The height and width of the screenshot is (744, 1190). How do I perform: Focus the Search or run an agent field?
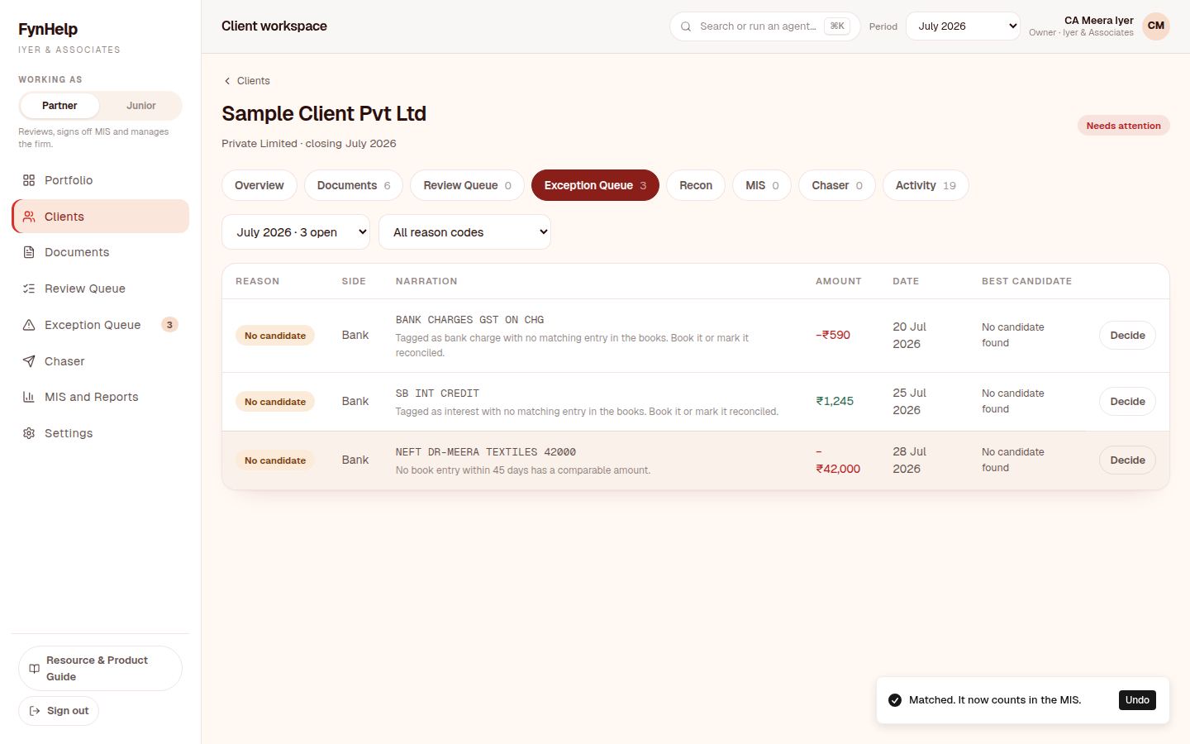pyautogui.click(x=764, y=26)
